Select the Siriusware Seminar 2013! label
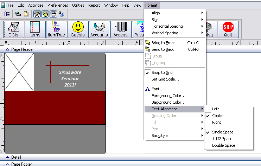Image resolution: width=261 pixels, height=166 pixels. pos(70,78)
